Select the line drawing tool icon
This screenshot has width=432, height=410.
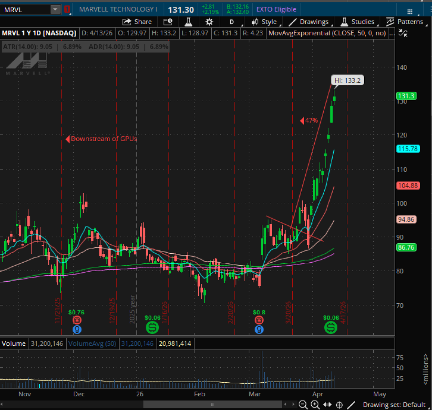pyautogui.click(x=351, y=405)
